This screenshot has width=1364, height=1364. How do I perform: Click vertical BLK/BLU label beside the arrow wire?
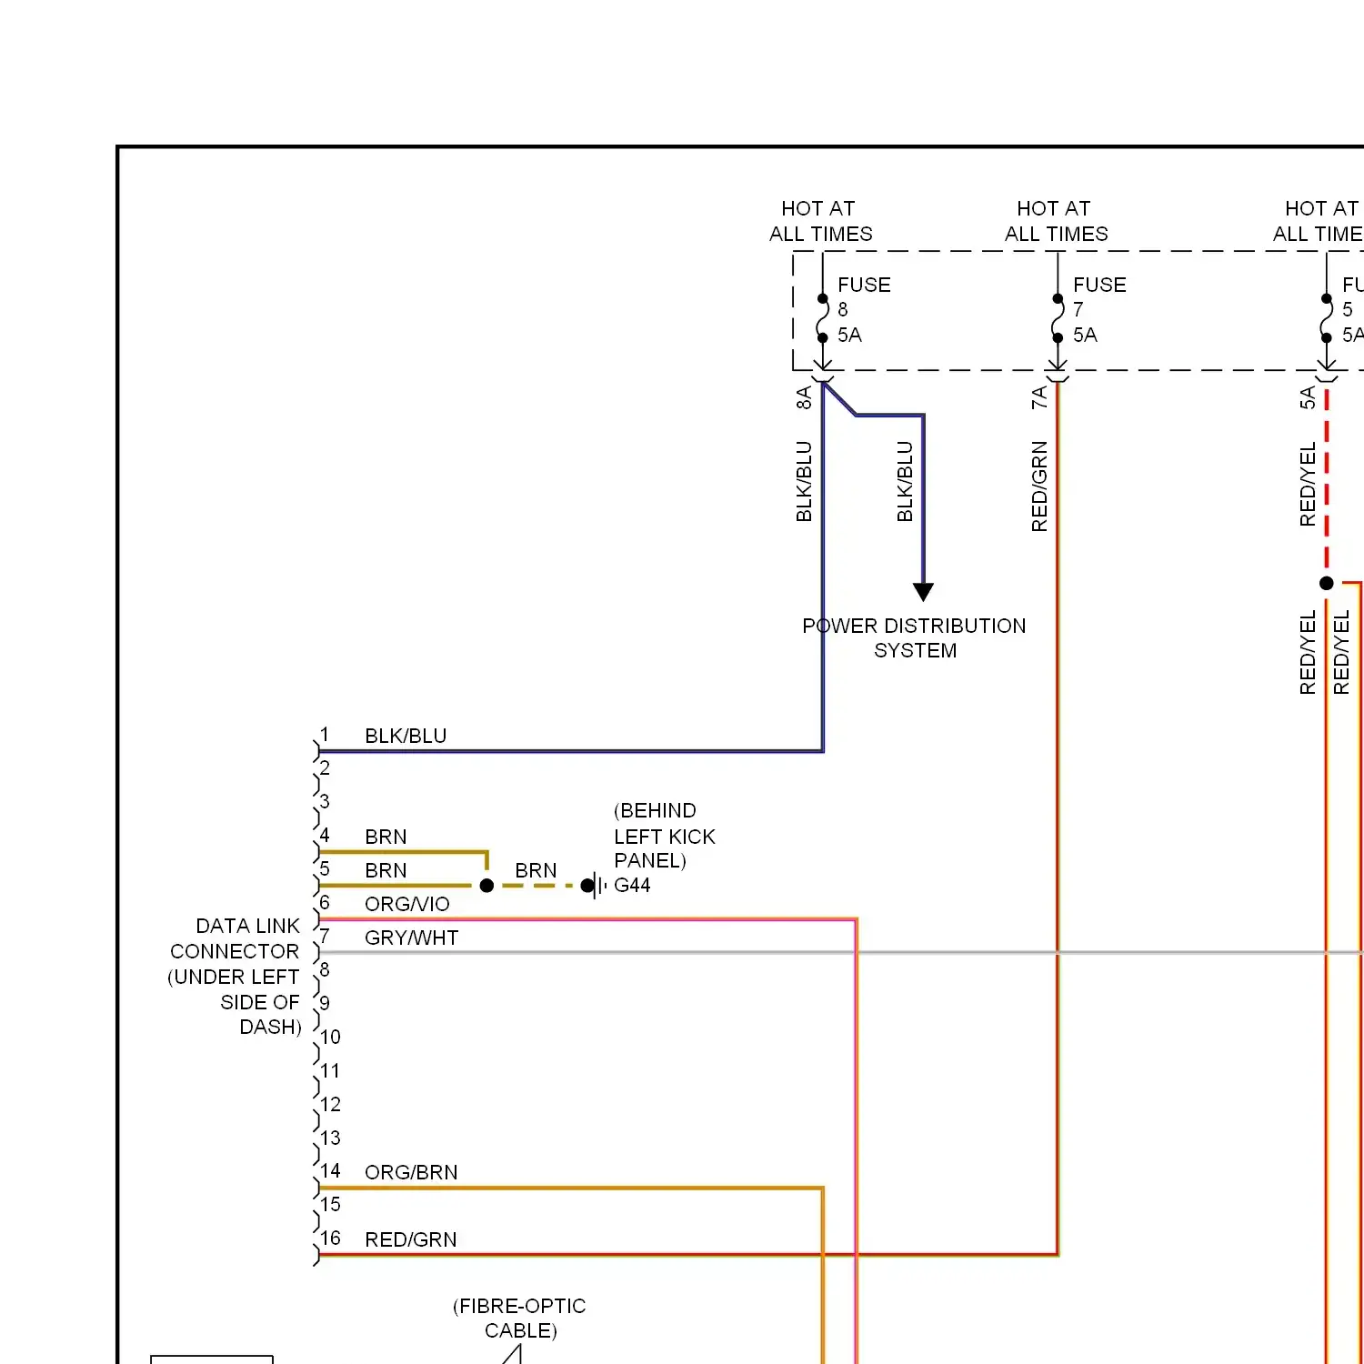tap(905, 481)
